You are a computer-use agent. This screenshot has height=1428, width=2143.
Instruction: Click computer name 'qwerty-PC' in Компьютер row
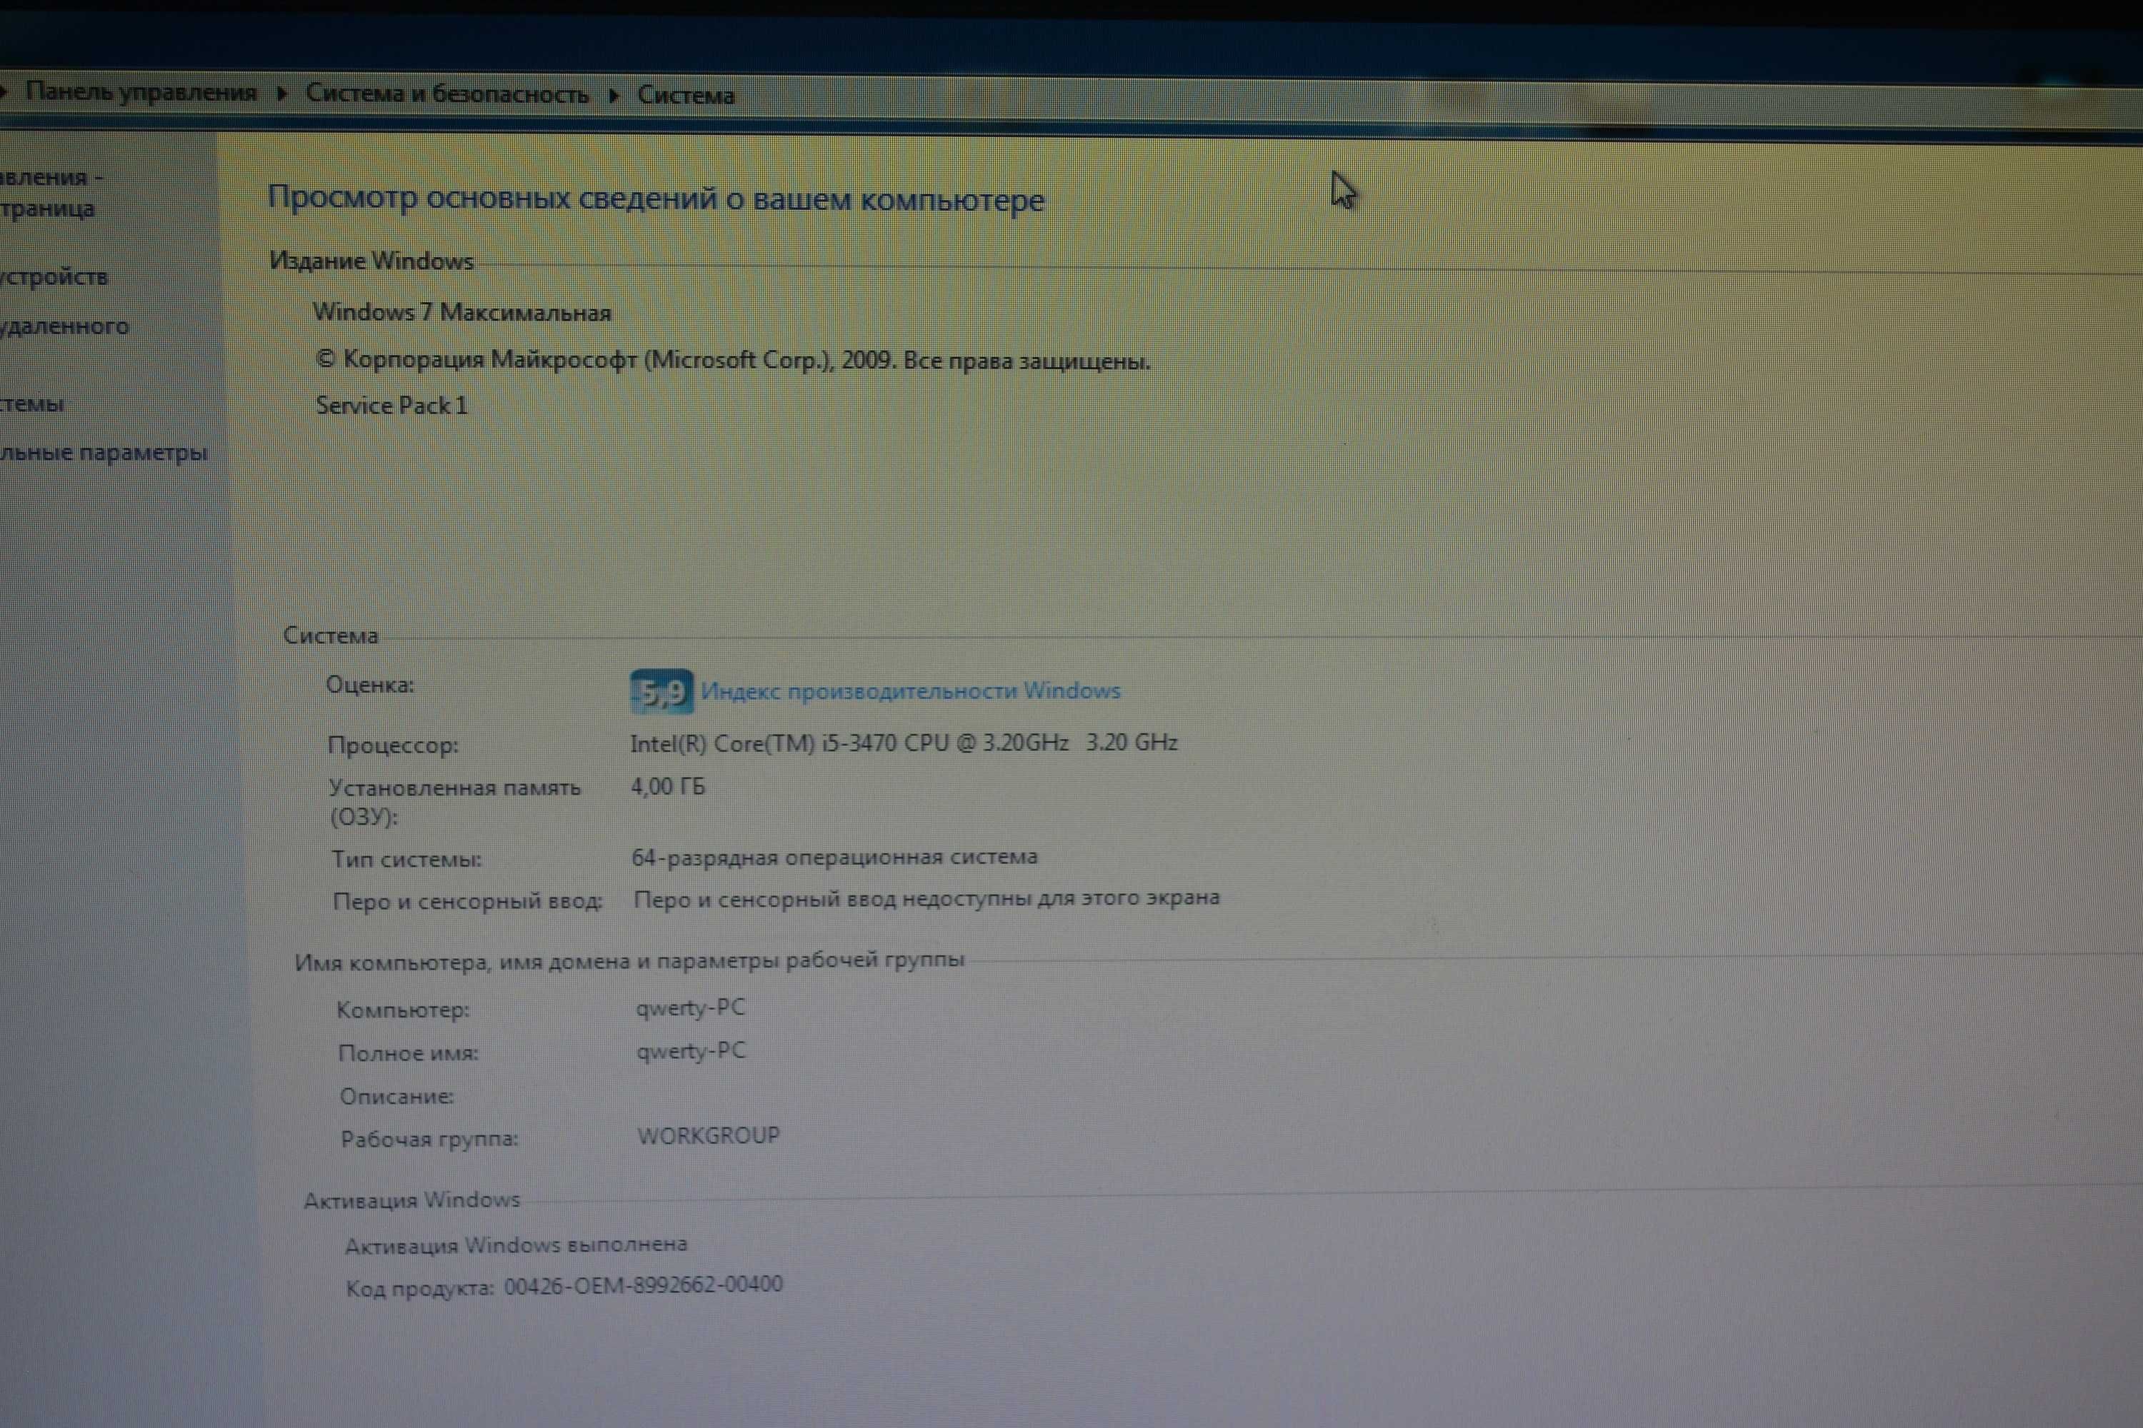pos(691,1008)
